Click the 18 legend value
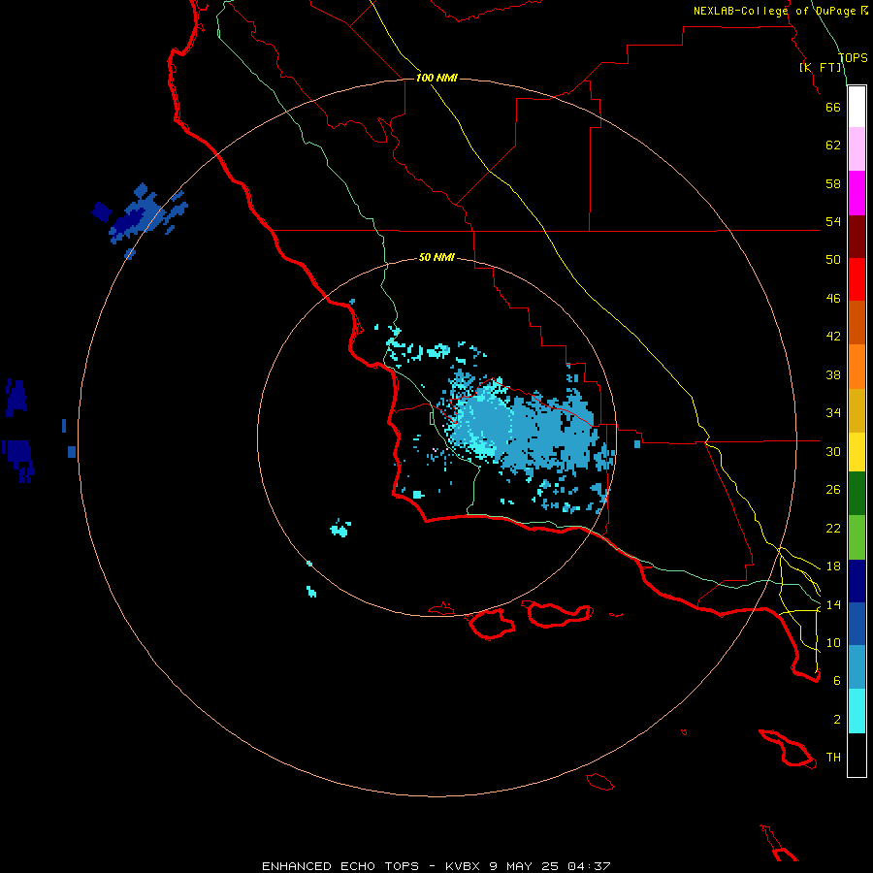The width and height of the screenshot is (873, 873). [x=833, y=566]
